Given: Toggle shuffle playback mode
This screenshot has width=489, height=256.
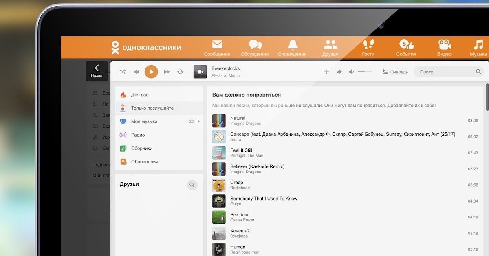Looking at the screenshot, I should (123, 72).
